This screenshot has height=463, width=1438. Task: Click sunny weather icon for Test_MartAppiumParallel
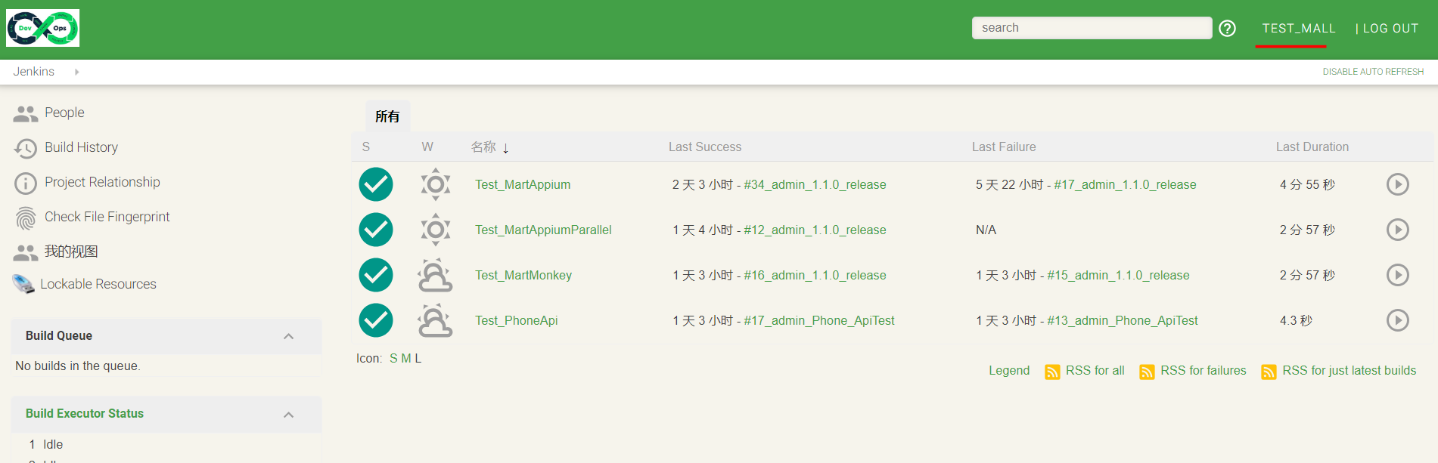[x=435, y=230]
